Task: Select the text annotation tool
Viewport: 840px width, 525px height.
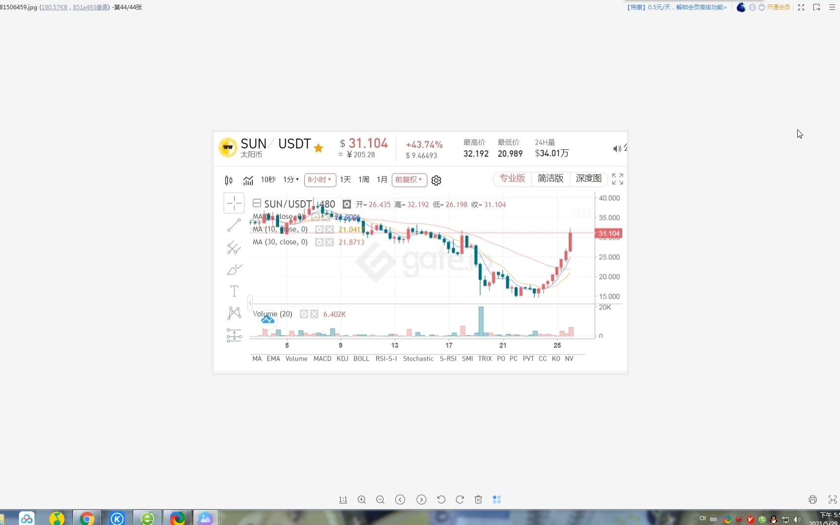Action: 234,291
